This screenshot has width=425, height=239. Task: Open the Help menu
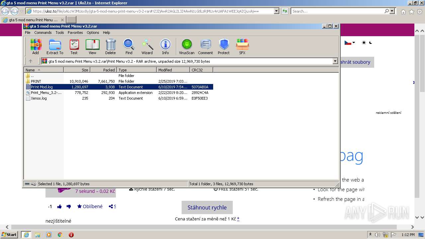tap(106, 33)
